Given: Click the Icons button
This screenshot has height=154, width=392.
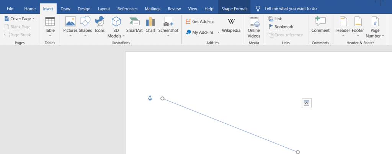Looking at the screenshot, I should pyautogui.click(x=100, y=25).
